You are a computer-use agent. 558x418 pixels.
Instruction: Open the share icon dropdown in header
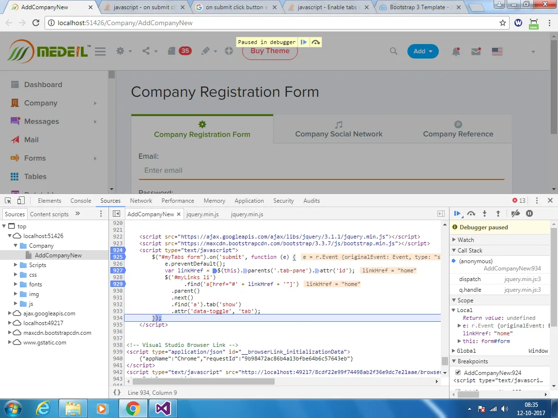(x=150, y=51)
